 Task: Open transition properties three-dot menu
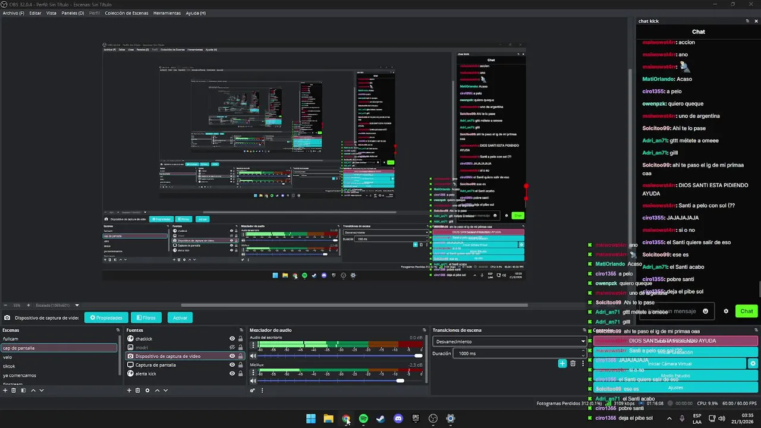coord(583,363)
